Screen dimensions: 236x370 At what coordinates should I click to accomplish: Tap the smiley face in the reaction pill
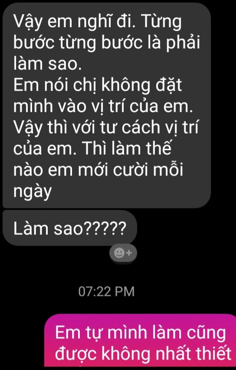click(119, 253)
